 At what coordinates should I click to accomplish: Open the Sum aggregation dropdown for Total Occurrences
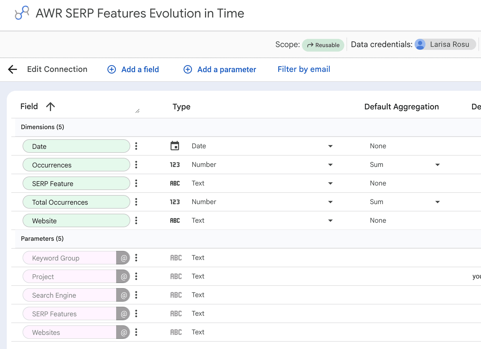438,202
